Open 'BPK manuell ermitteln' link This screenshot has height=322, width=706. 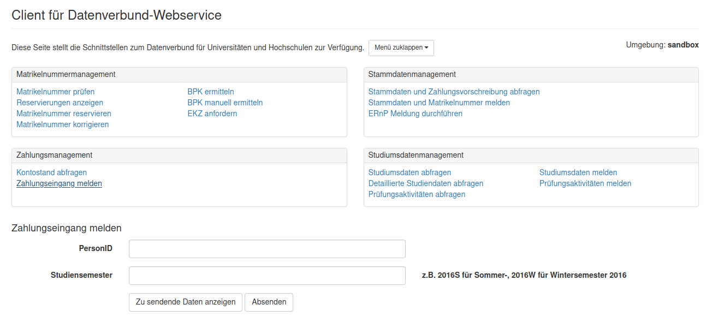(x=225, y=103)
